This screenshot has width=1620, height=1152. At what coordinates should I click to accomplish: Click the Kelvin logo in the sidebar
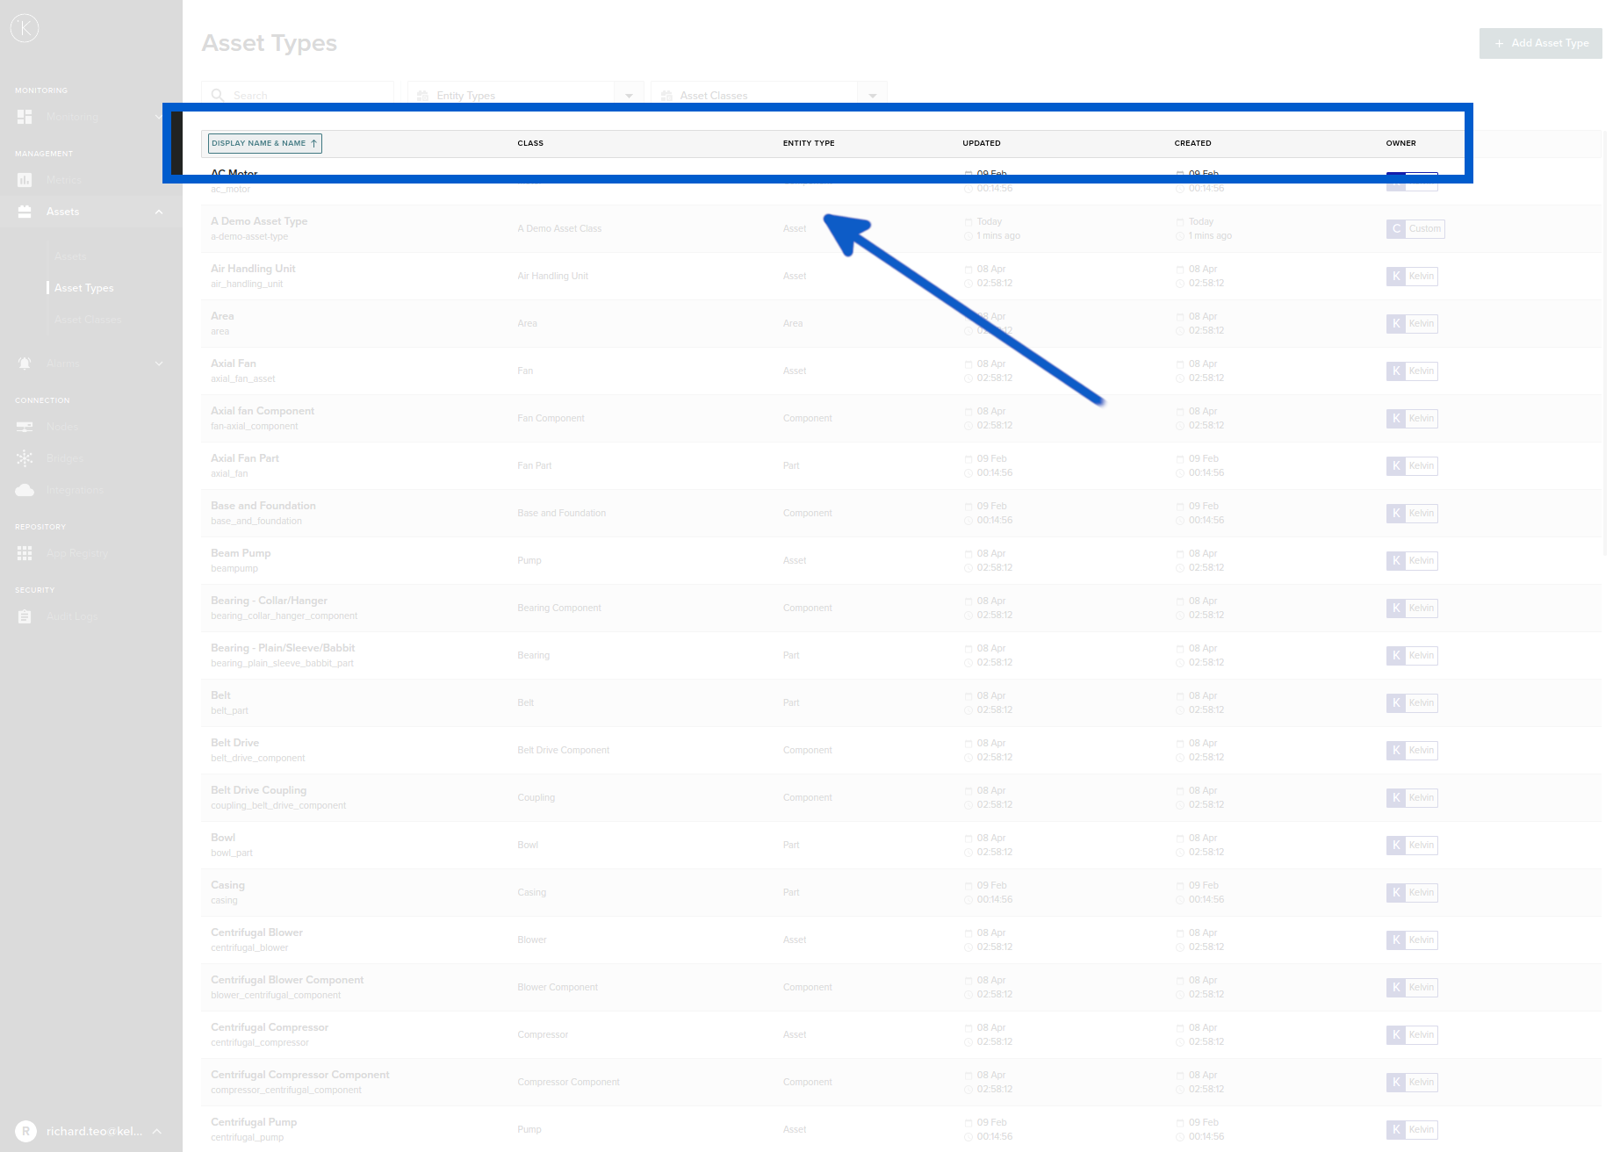coord(25,29)
